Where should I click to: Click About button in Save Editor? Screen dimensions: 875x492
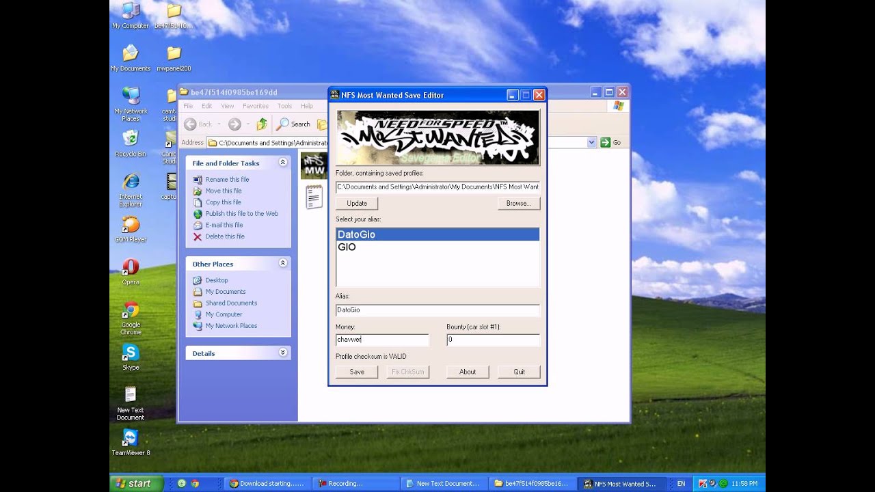click(x=468, y=372)
